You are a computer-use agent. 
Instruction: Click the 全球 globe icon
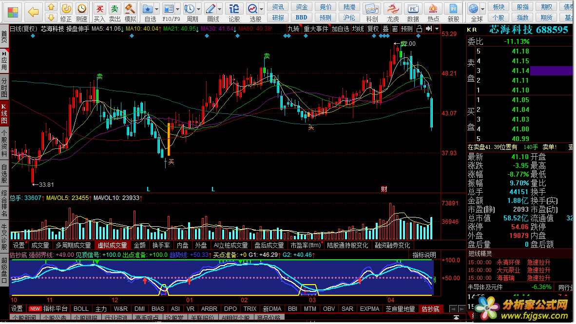point(474,8)
